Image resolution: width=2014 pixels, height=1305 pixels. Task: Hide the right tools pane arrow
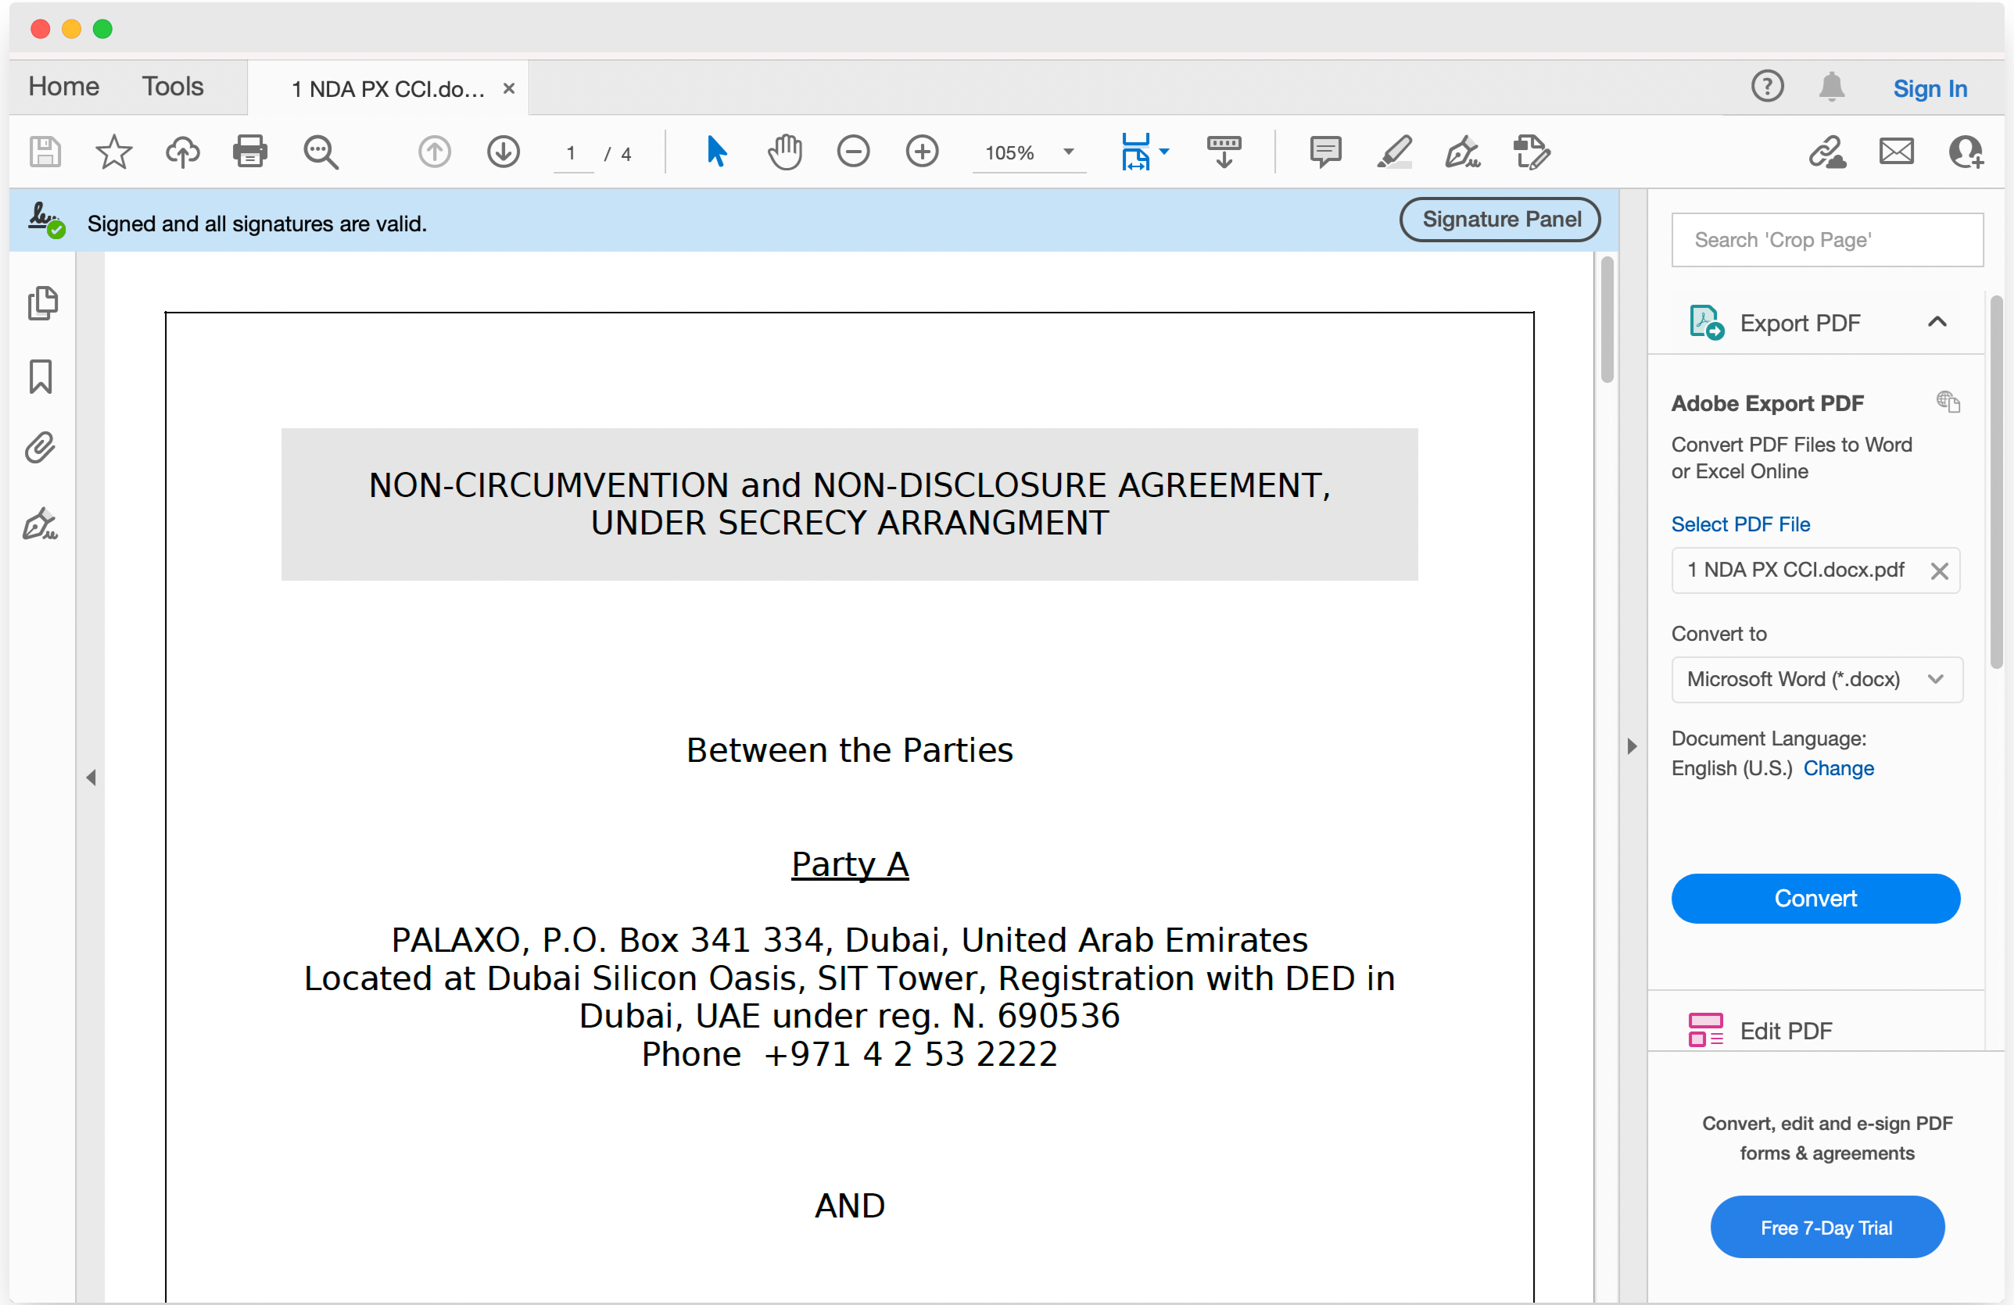[1632, 746]
